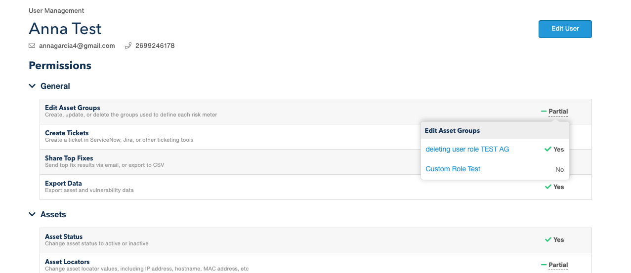This screenshot has height=273, width=631.
Task: Open Partial details for Asset Locators
Action: tap(558, 265)
